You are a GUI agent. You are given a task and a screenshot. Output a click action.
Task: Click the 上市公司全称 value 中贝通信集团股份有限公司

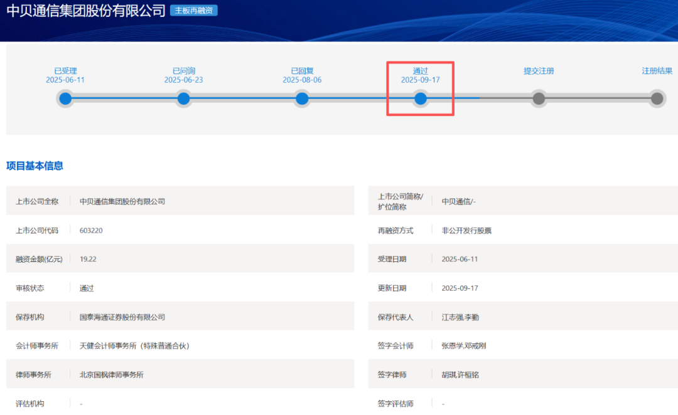click(x=122, y=201)
